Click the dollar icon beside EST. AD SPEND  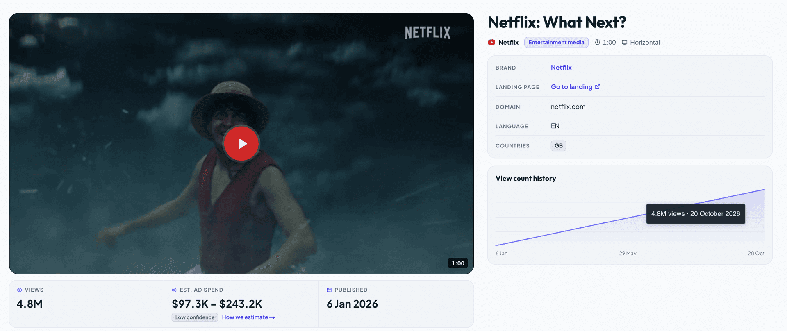click(174, 290)
